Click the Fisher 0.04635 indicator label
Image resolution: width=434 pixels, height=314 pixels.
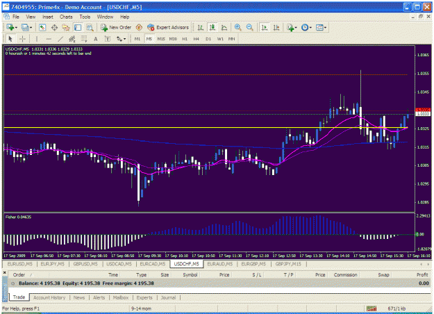pyautogui.click(x=18, y=217)
